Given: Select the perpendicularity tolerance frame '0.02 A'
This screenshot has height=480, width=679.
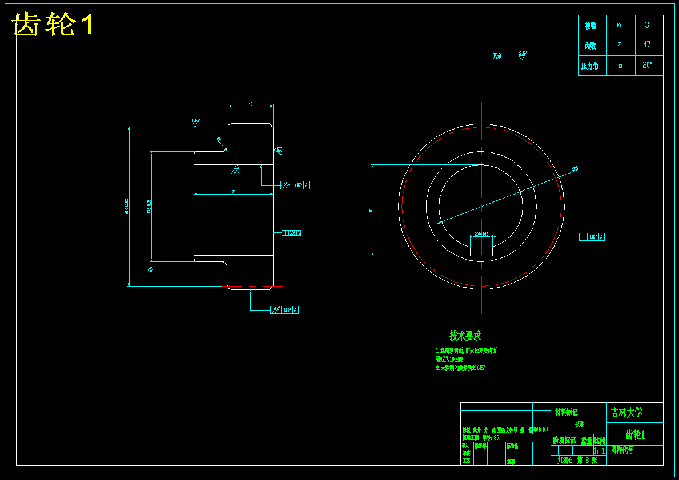Looking at the screenshot, I should tap(291, 233).
